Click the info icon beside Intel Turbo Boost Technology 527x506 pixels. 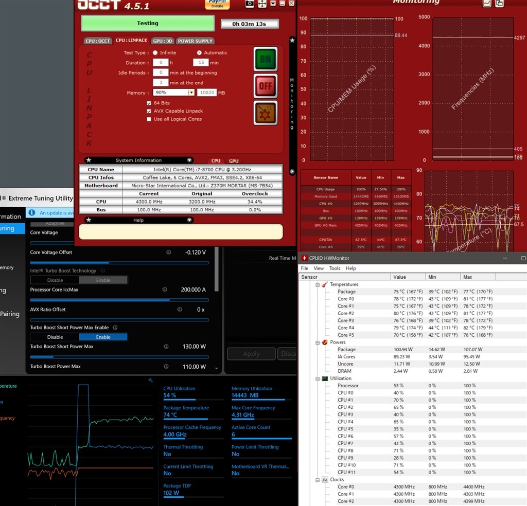[103, 270]
